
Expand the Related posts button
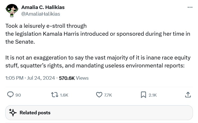click(x=99, y=113)
